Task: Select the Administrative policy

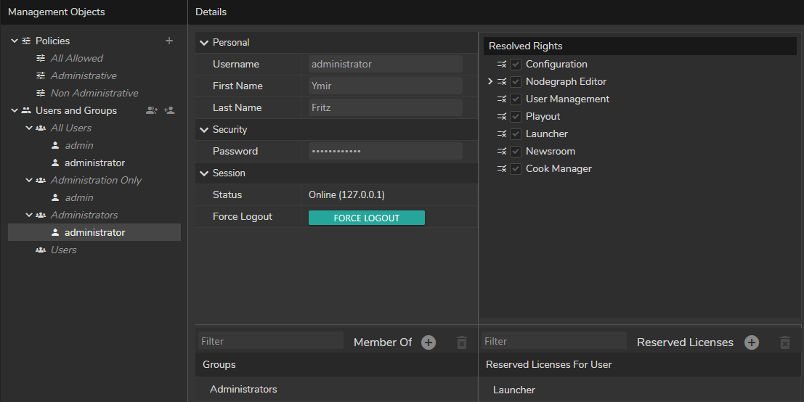Action: pos(84,75)
